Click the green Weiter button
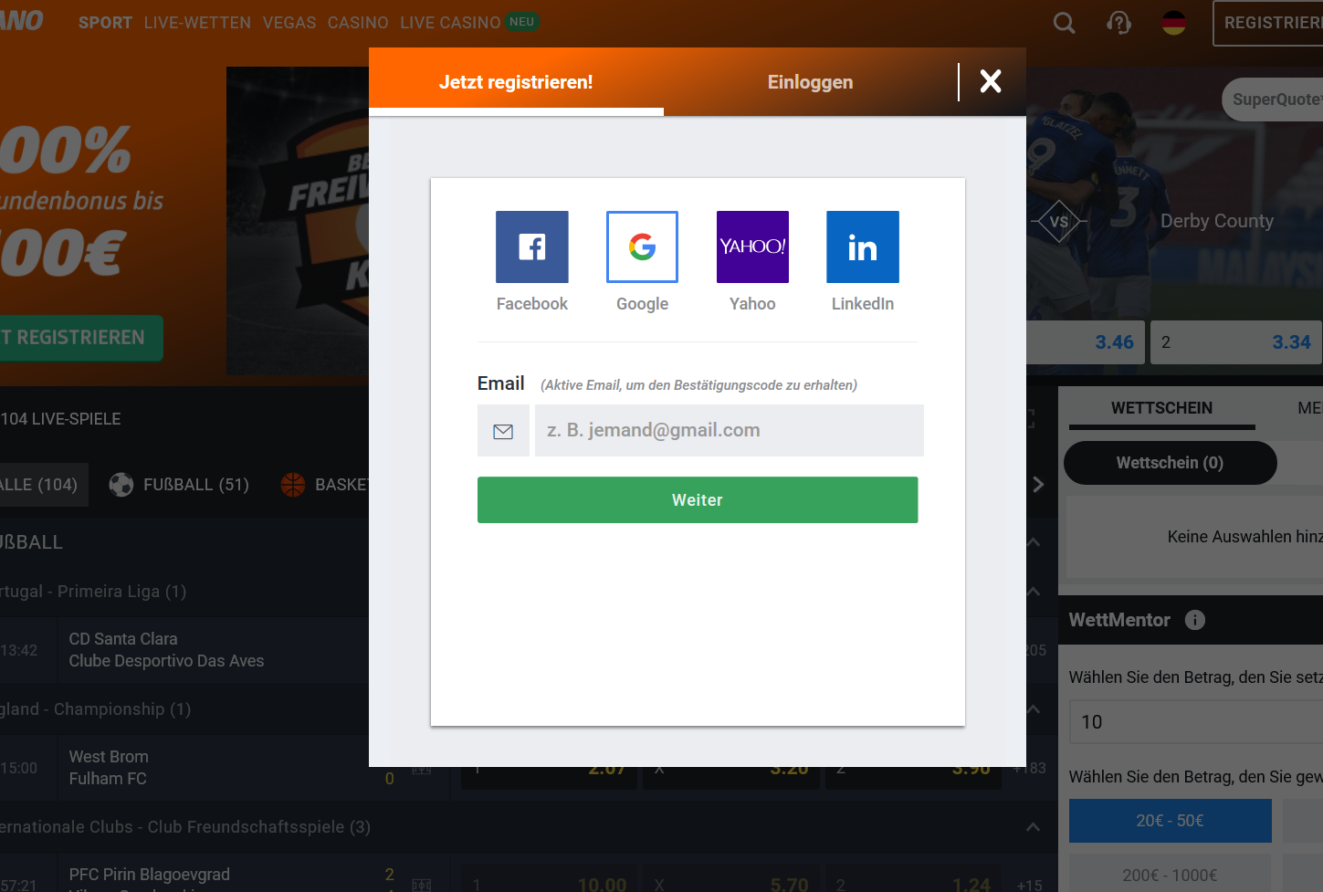Viewport: 1323px width, 892px height. click(698, 500)
